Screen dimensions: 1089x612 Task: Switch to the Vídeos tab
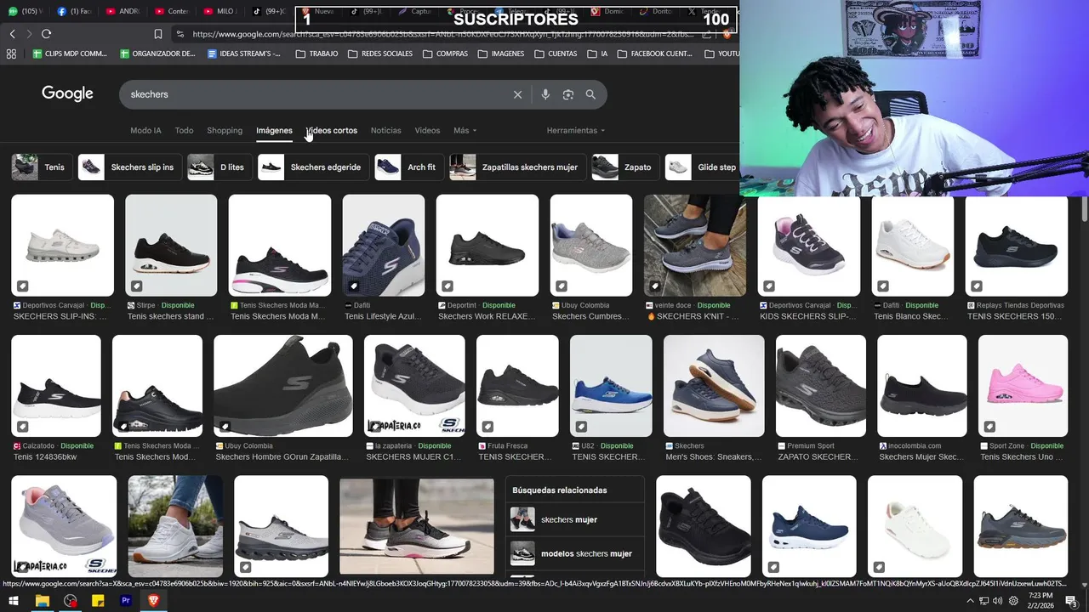click(427, 130)
